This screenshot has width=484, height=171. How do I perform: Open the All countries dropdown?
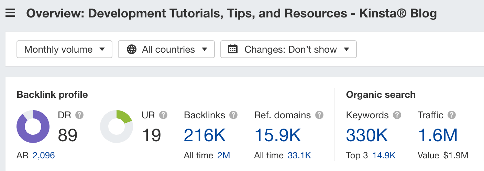coord(166,49)
